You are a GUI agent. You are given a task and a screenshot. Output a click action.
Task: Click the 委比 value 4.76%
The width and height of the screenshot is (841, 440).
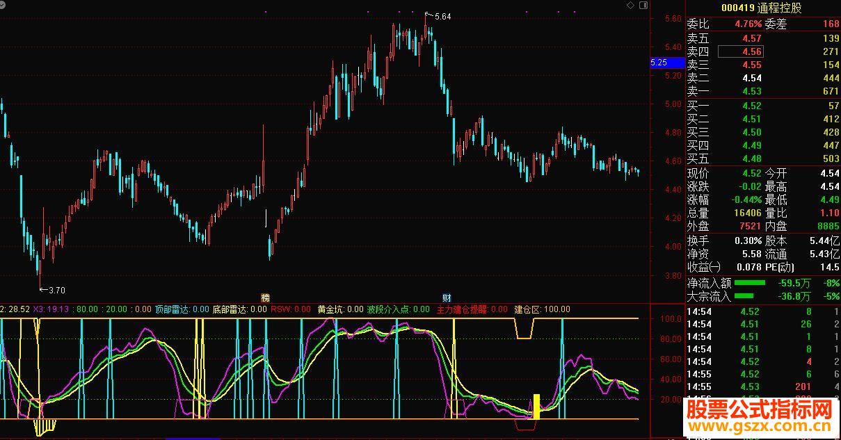[748, 24]
